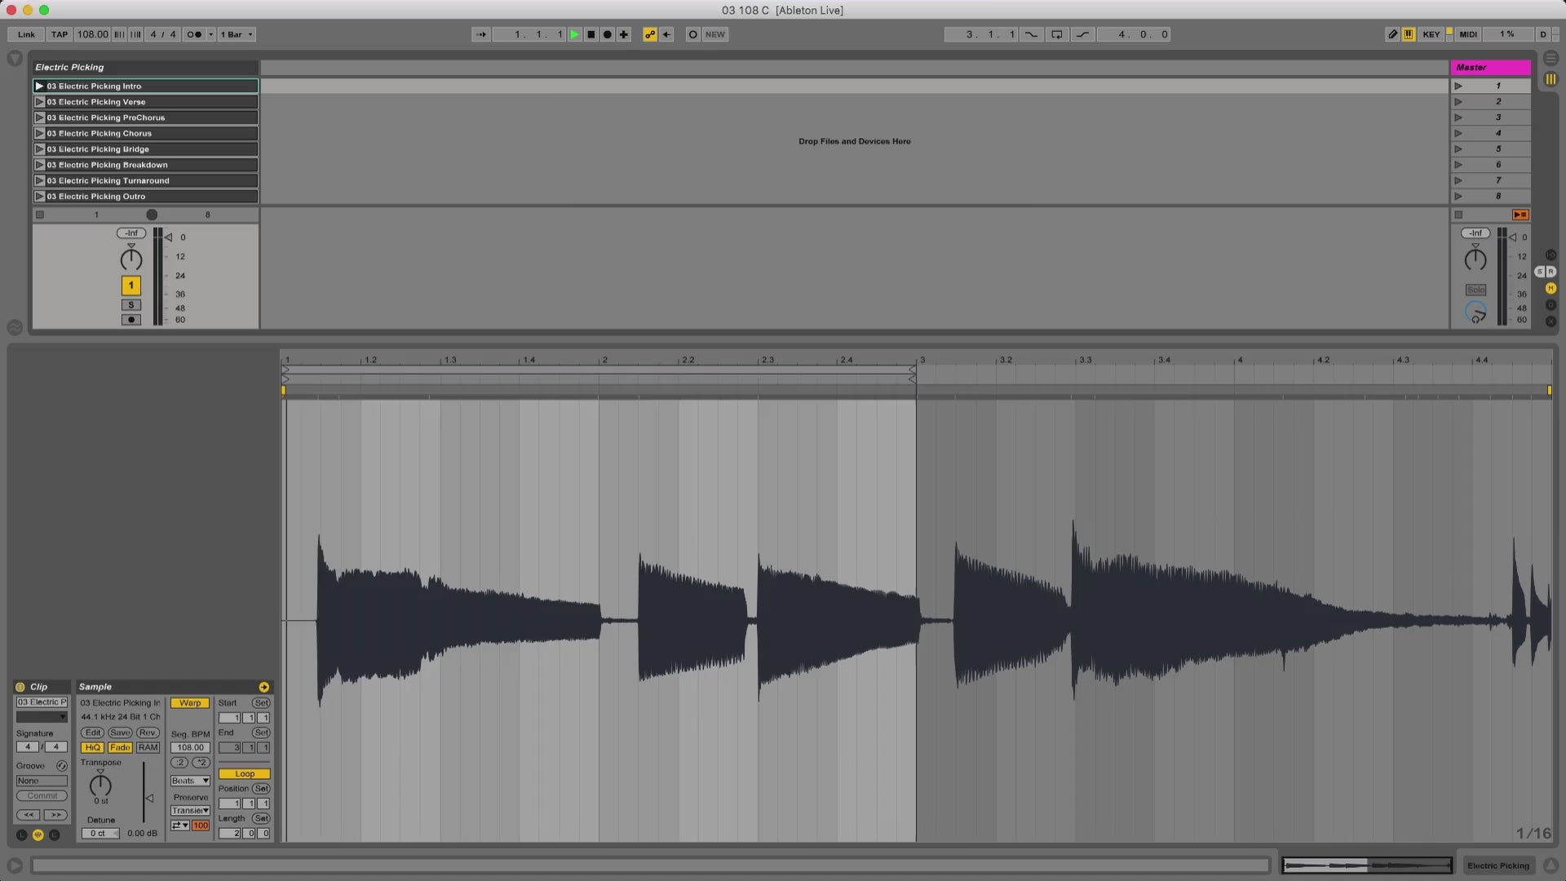The image size is (1566, 881).
Task: Toggle Automation Arm button
Action: 650,34
